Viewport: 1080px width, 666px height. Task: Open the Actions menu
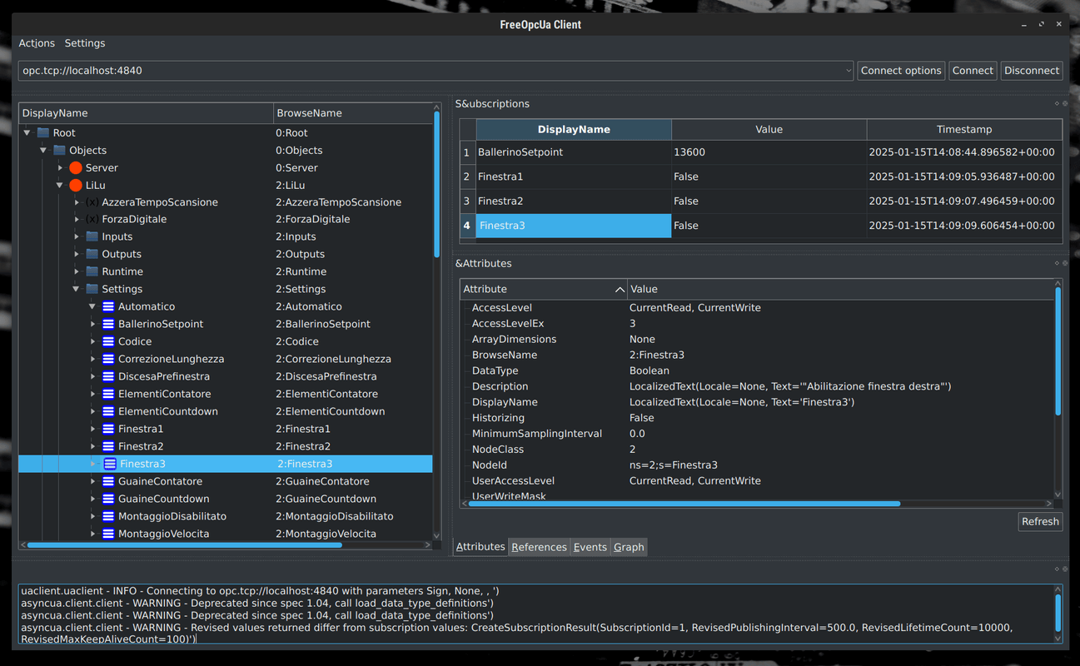click(x=37, y=43)
